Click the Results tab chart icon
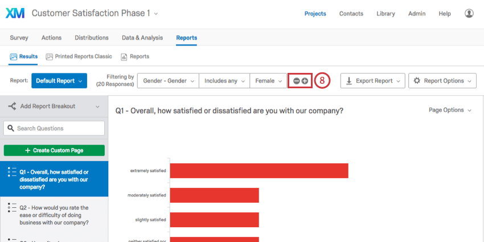 click(13, 56)
